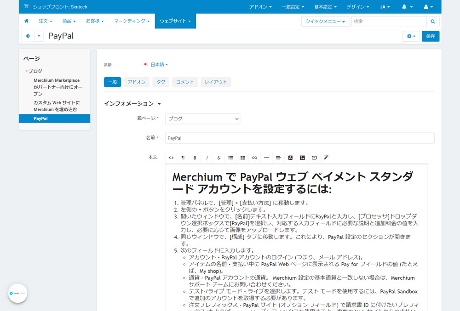The height and width of the screenshot is (311, 460).
Task: Click the demo store round badge
Action: [17, 293]
